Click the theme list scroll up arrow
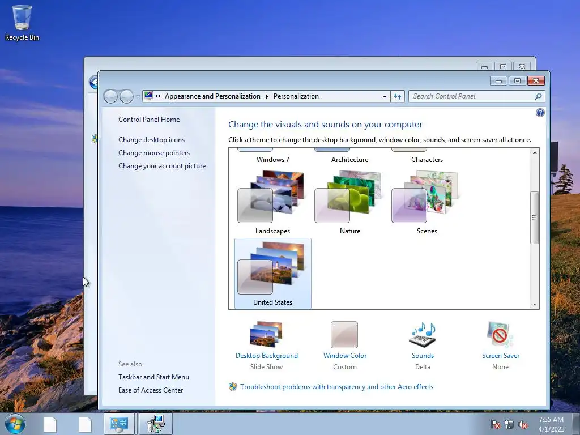 535,153
